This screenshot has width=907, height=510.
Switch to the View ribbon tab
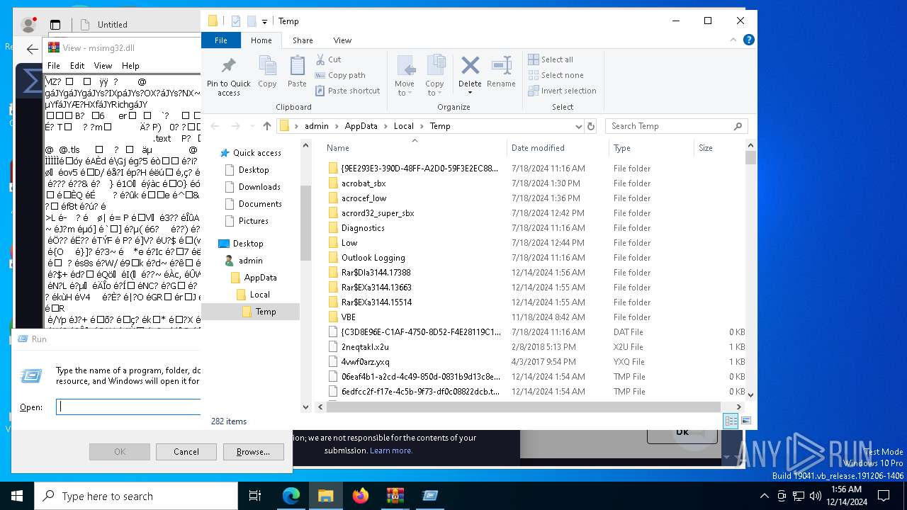[342, 40]
